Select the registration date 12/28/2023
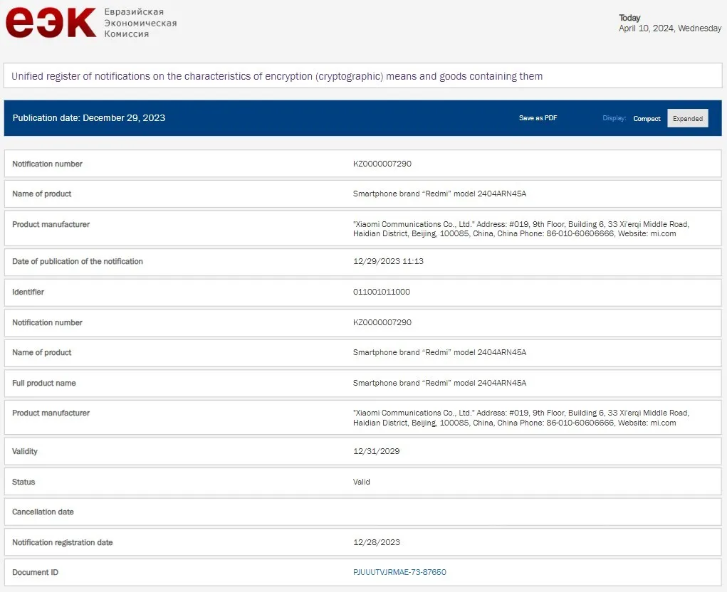Image resolution: width=727 pixels, height=592 pixels. pyautogui.click(x=377, y=542)
